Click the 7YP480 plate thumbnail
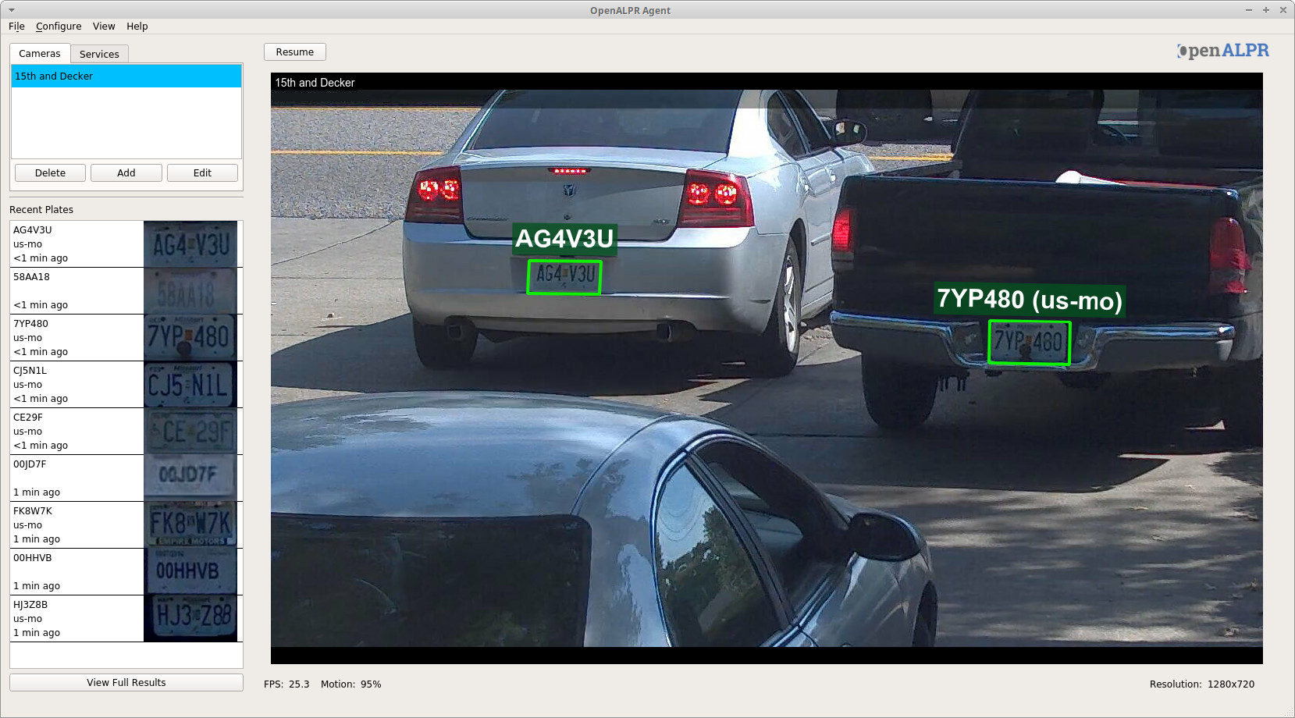Viewport: 1295px width, 718px height. pyautogui.click(x=190, y=337)
